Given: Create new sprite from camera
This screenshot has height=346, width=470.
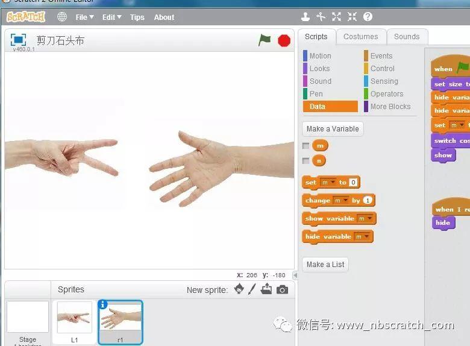Looking at the screenshot, I should (282, 289).
